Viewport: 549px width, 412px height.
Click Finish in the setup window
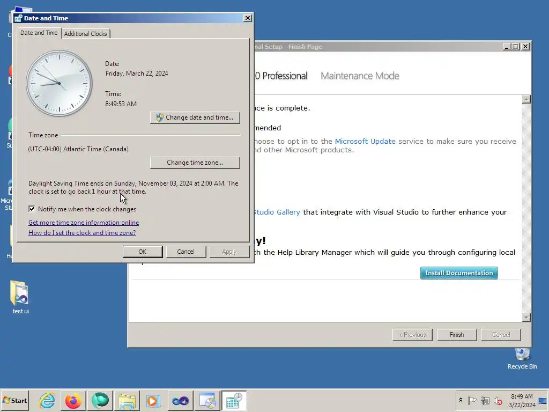tap(457, 335)
